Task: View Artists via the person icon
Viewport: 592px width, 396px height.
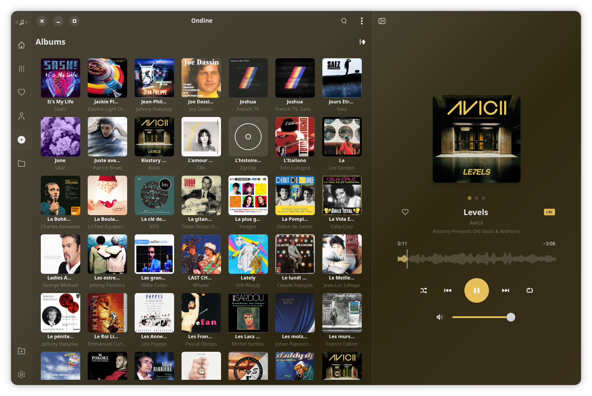Action: click(21, 116)
